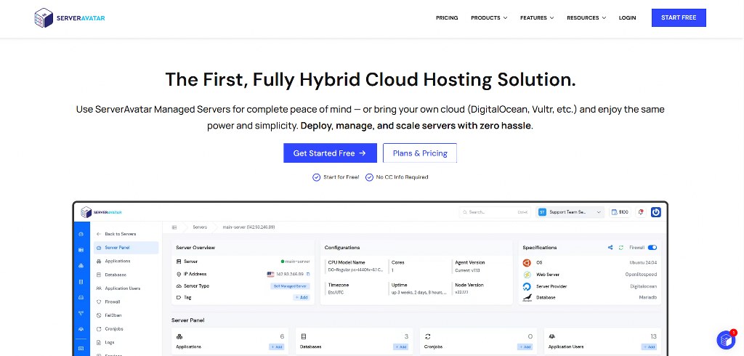Image resolution: width=744 pixels, height=356 pixels.
Task: Open the Support Team selector dropdown
Action: (570, 212)
